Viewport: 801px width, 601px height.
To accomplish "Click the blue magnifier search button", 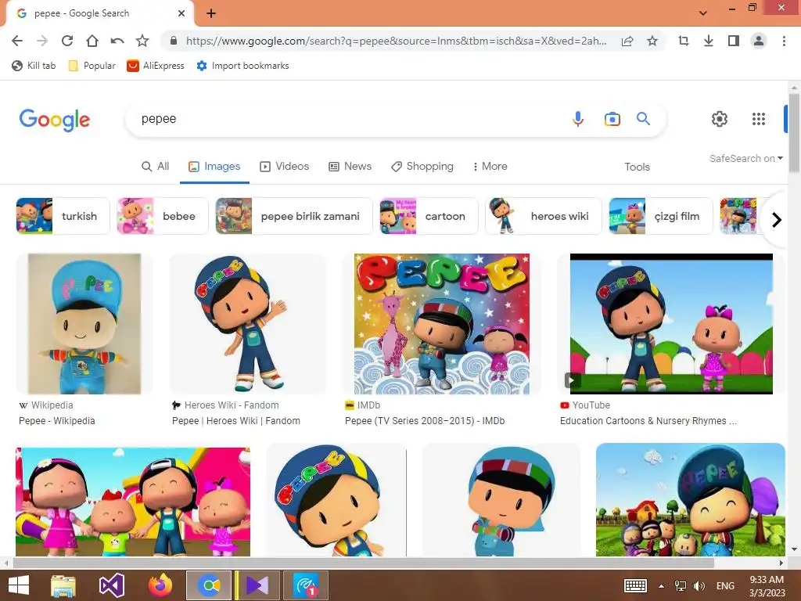I will click(643, 119).
